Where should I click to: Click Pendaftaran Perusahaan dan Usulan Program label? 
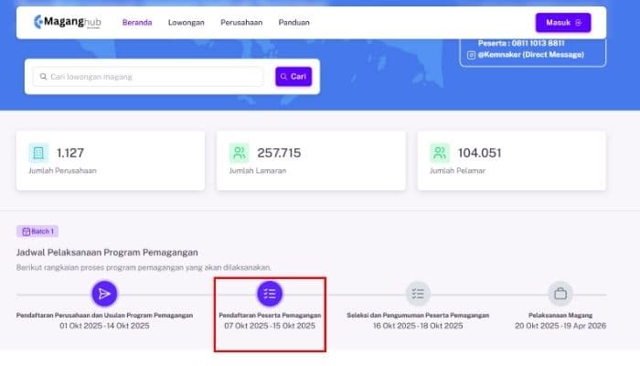(x=104, y=316)
